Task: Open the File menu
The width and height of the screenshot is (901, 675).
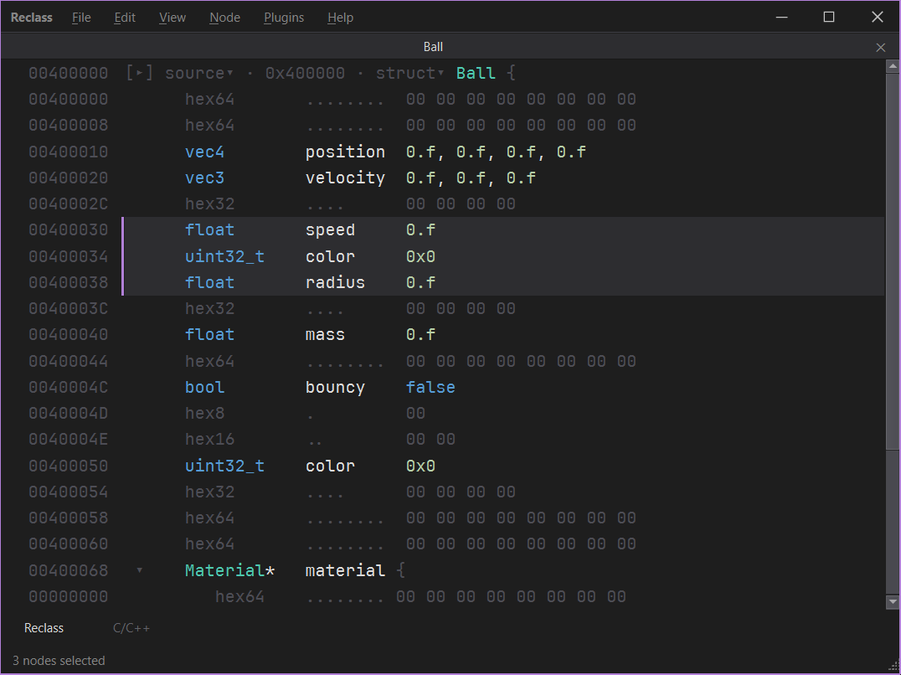Action: [81, 18]
